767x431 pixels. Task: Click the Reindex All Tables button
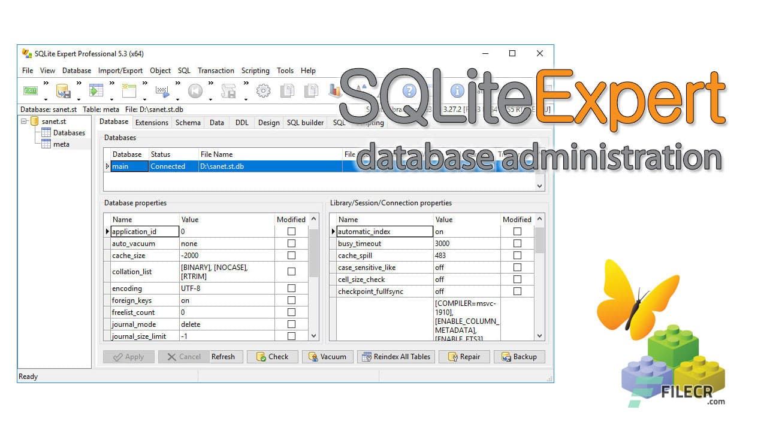[x=396, y=356]
